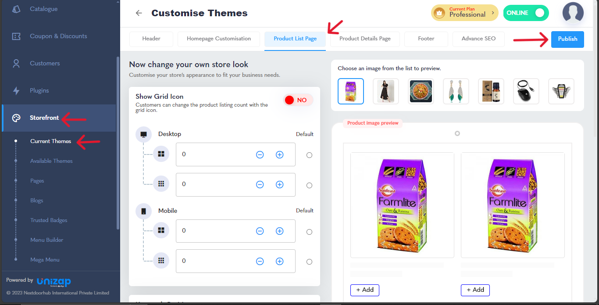Increase Mobile second grid count with plus
Viewport: 599px width, 305px height.
tap(279, 261)
